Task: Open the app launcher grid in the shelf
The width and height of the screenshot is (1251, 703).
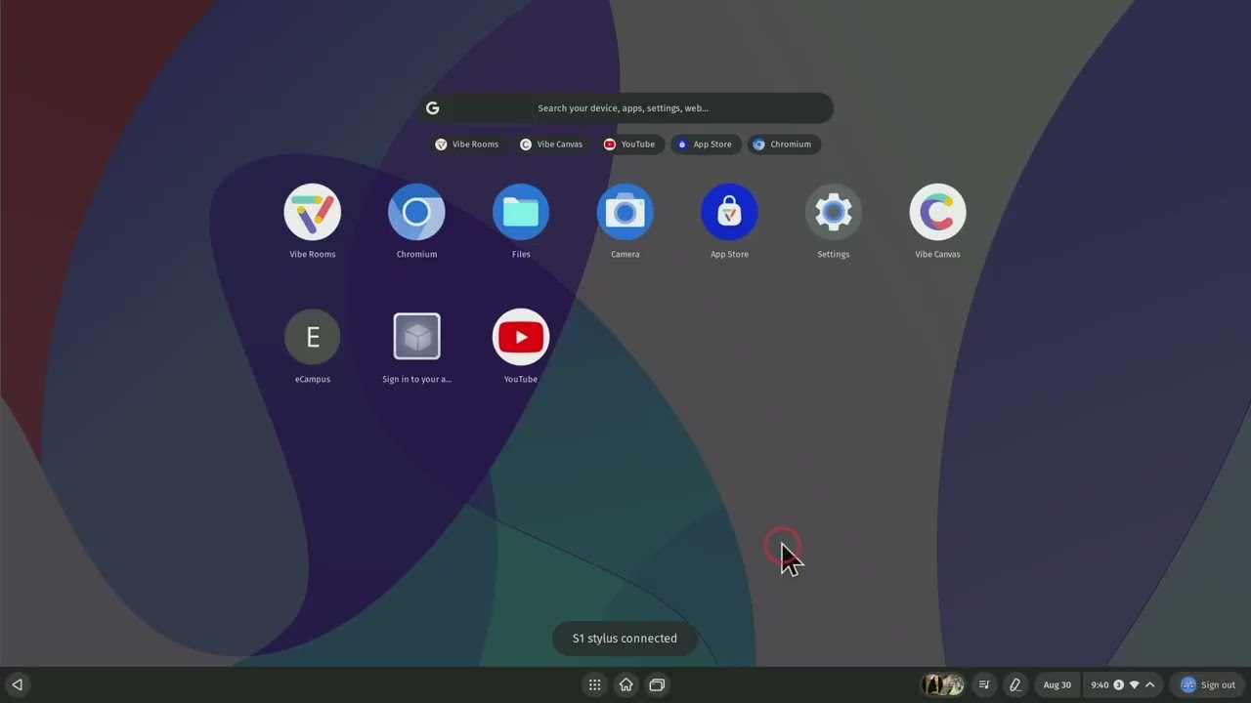Action: pos(594,685)
